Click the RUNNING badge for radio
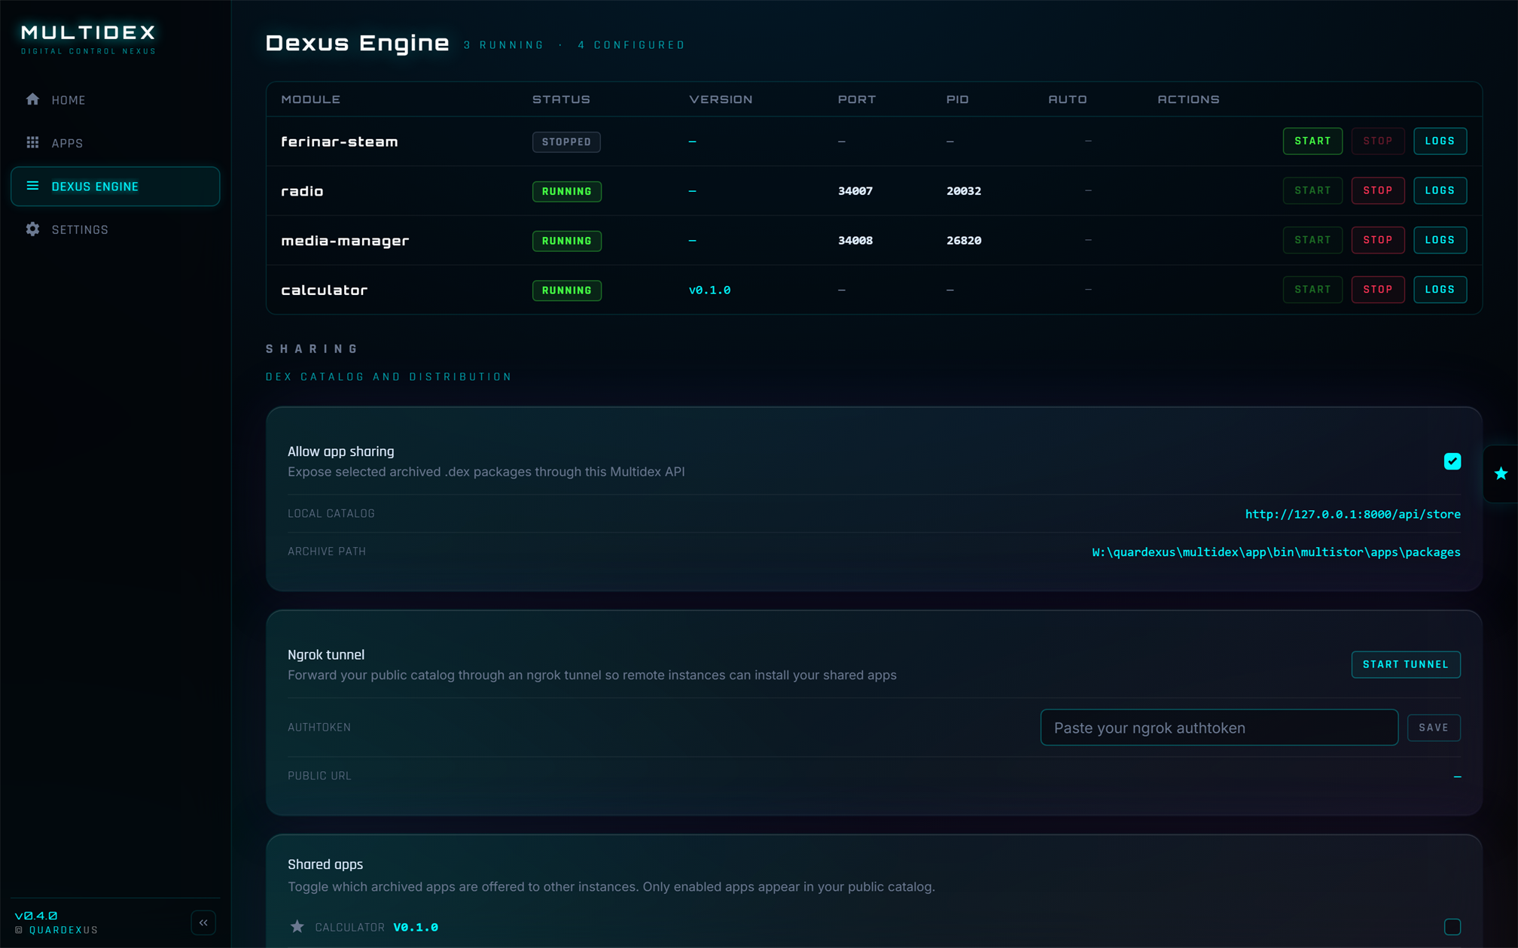Image resolution: width=1518 pixels, height=948 pixels. click(x=567, y=191)
